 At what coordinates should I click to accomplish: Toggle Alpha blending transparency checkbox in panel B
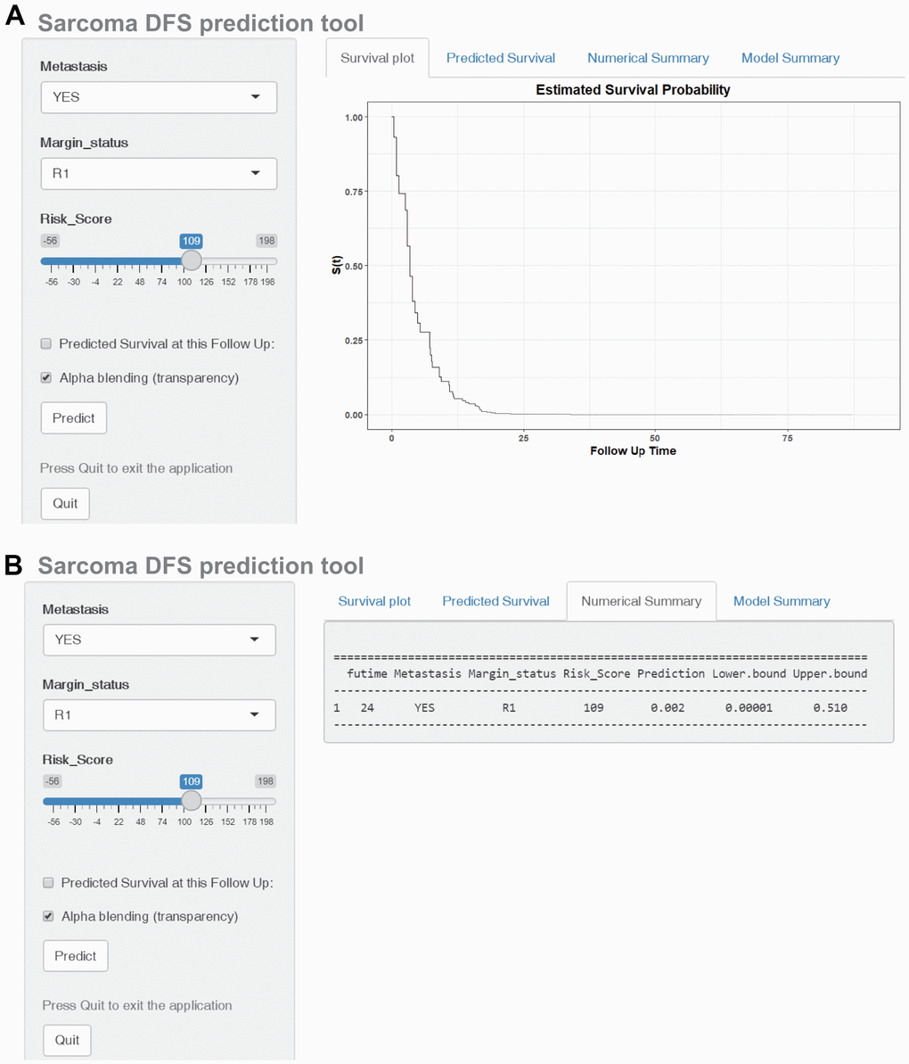48,917
